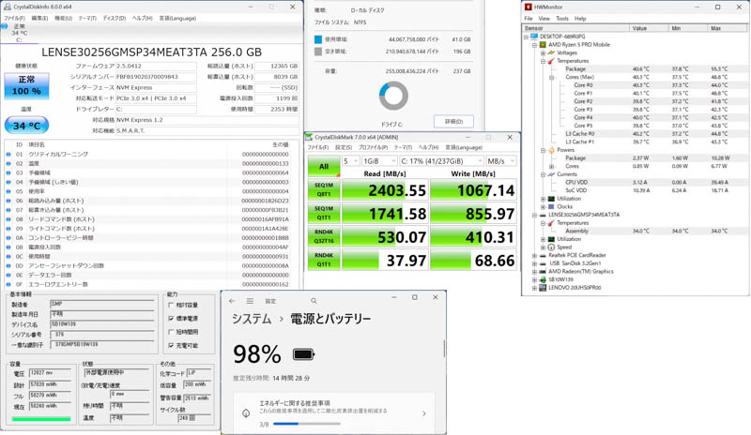The height and width of the screenshot is (435, 751).
Task: Open the 1GiB test size dropdown
Action: [x=379, y=161]
